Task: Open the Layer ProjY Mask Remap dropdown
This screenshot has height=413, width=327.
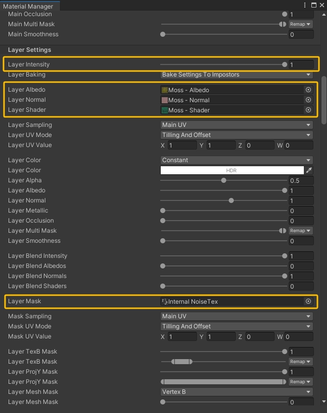Action: pos(301,382)
